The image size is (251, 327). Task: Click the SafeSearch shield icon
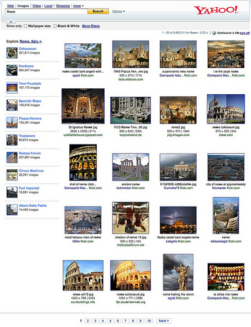coord(214,33)
